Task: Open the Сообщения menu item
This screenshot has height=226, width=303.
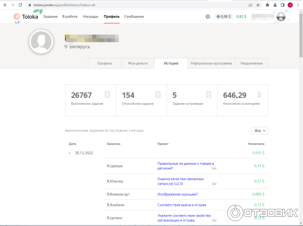Action: pyautogui.click(x=134, y=17)
